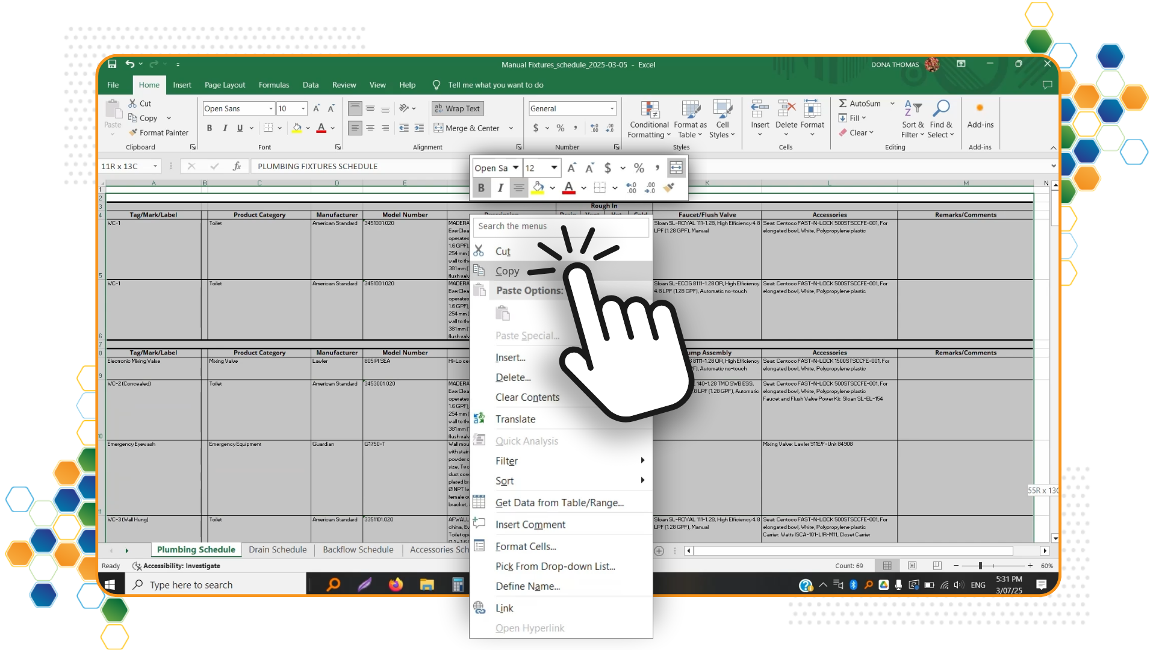
Task: Click the Save icon in title bar
Action: [112, 64]
